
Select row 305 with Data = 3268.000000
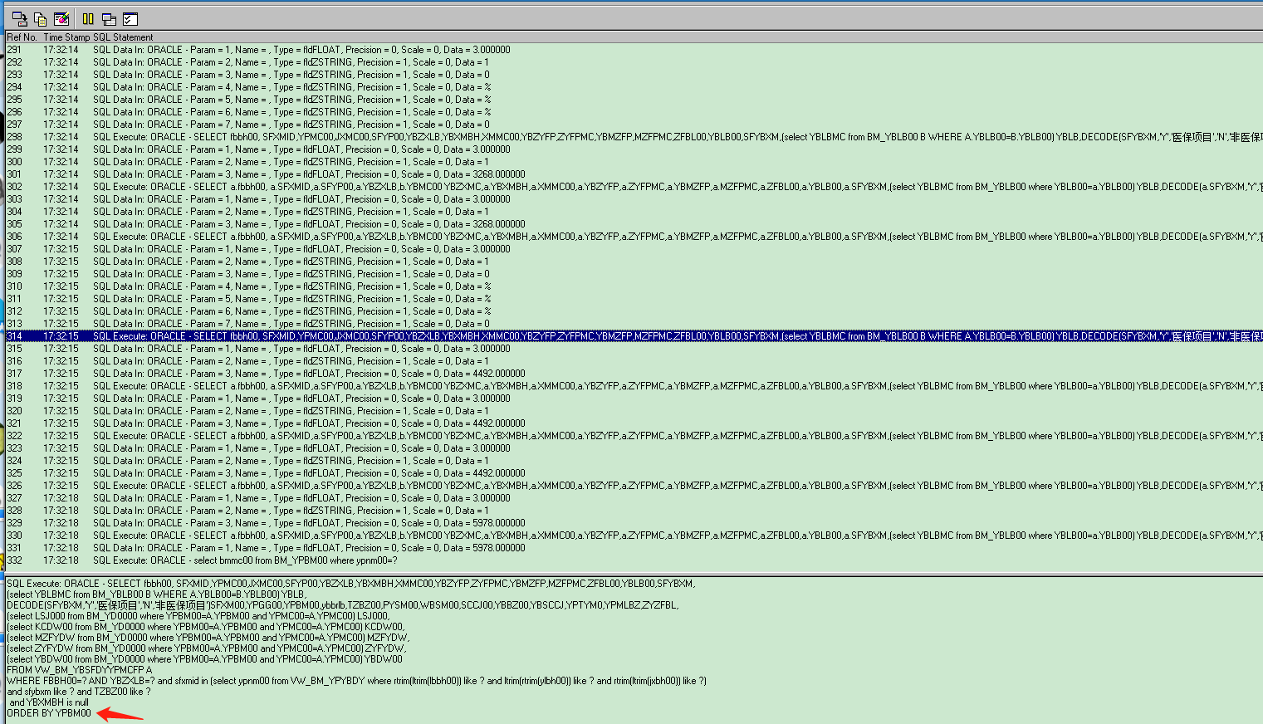[x=634, y=224]
